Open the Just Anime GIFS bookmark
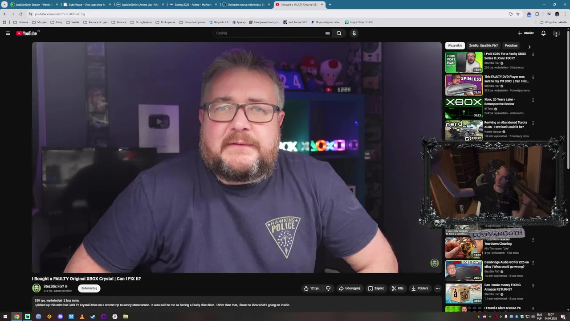Viewport: 570px width, 321px height. point(295,22)
